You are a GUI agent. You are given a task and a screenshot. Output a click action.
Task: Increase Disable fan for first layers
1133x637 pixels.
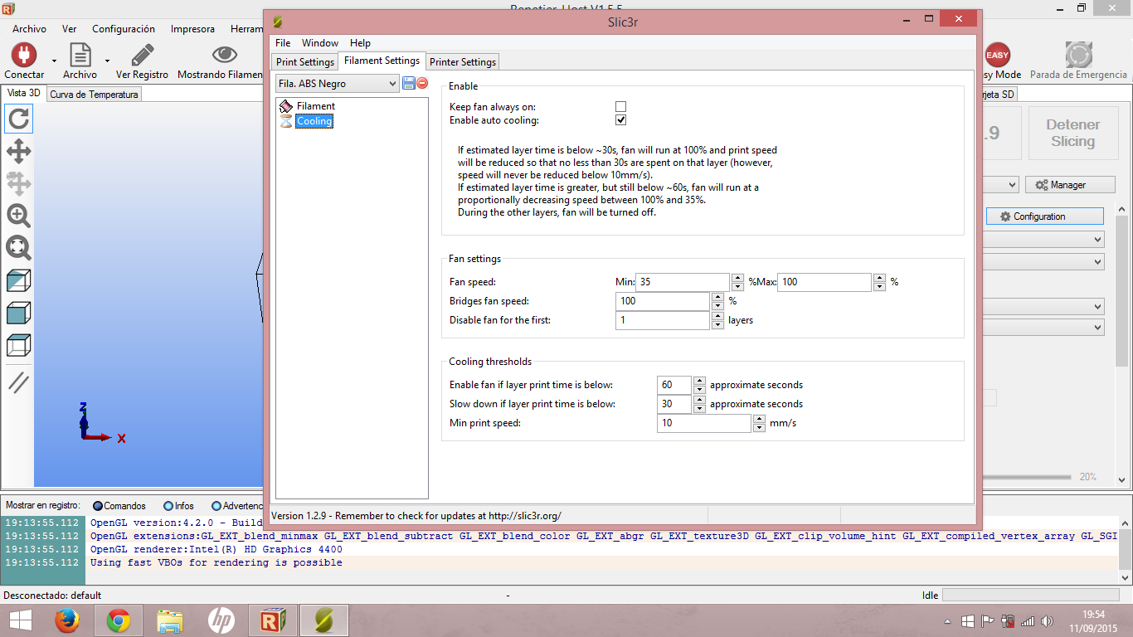(717, 316)
